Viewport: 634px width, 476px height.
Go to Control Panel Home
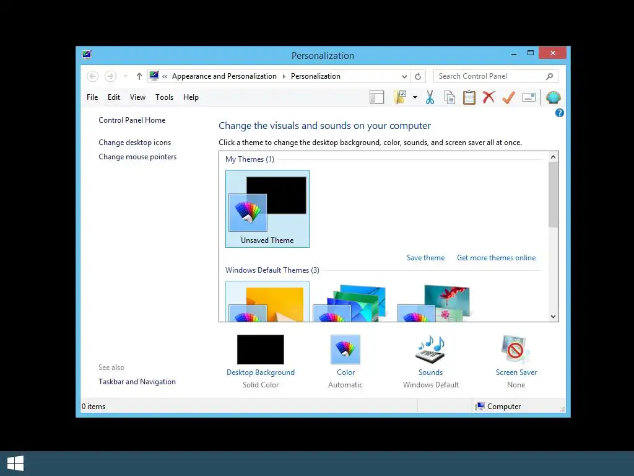coord(132,120)
